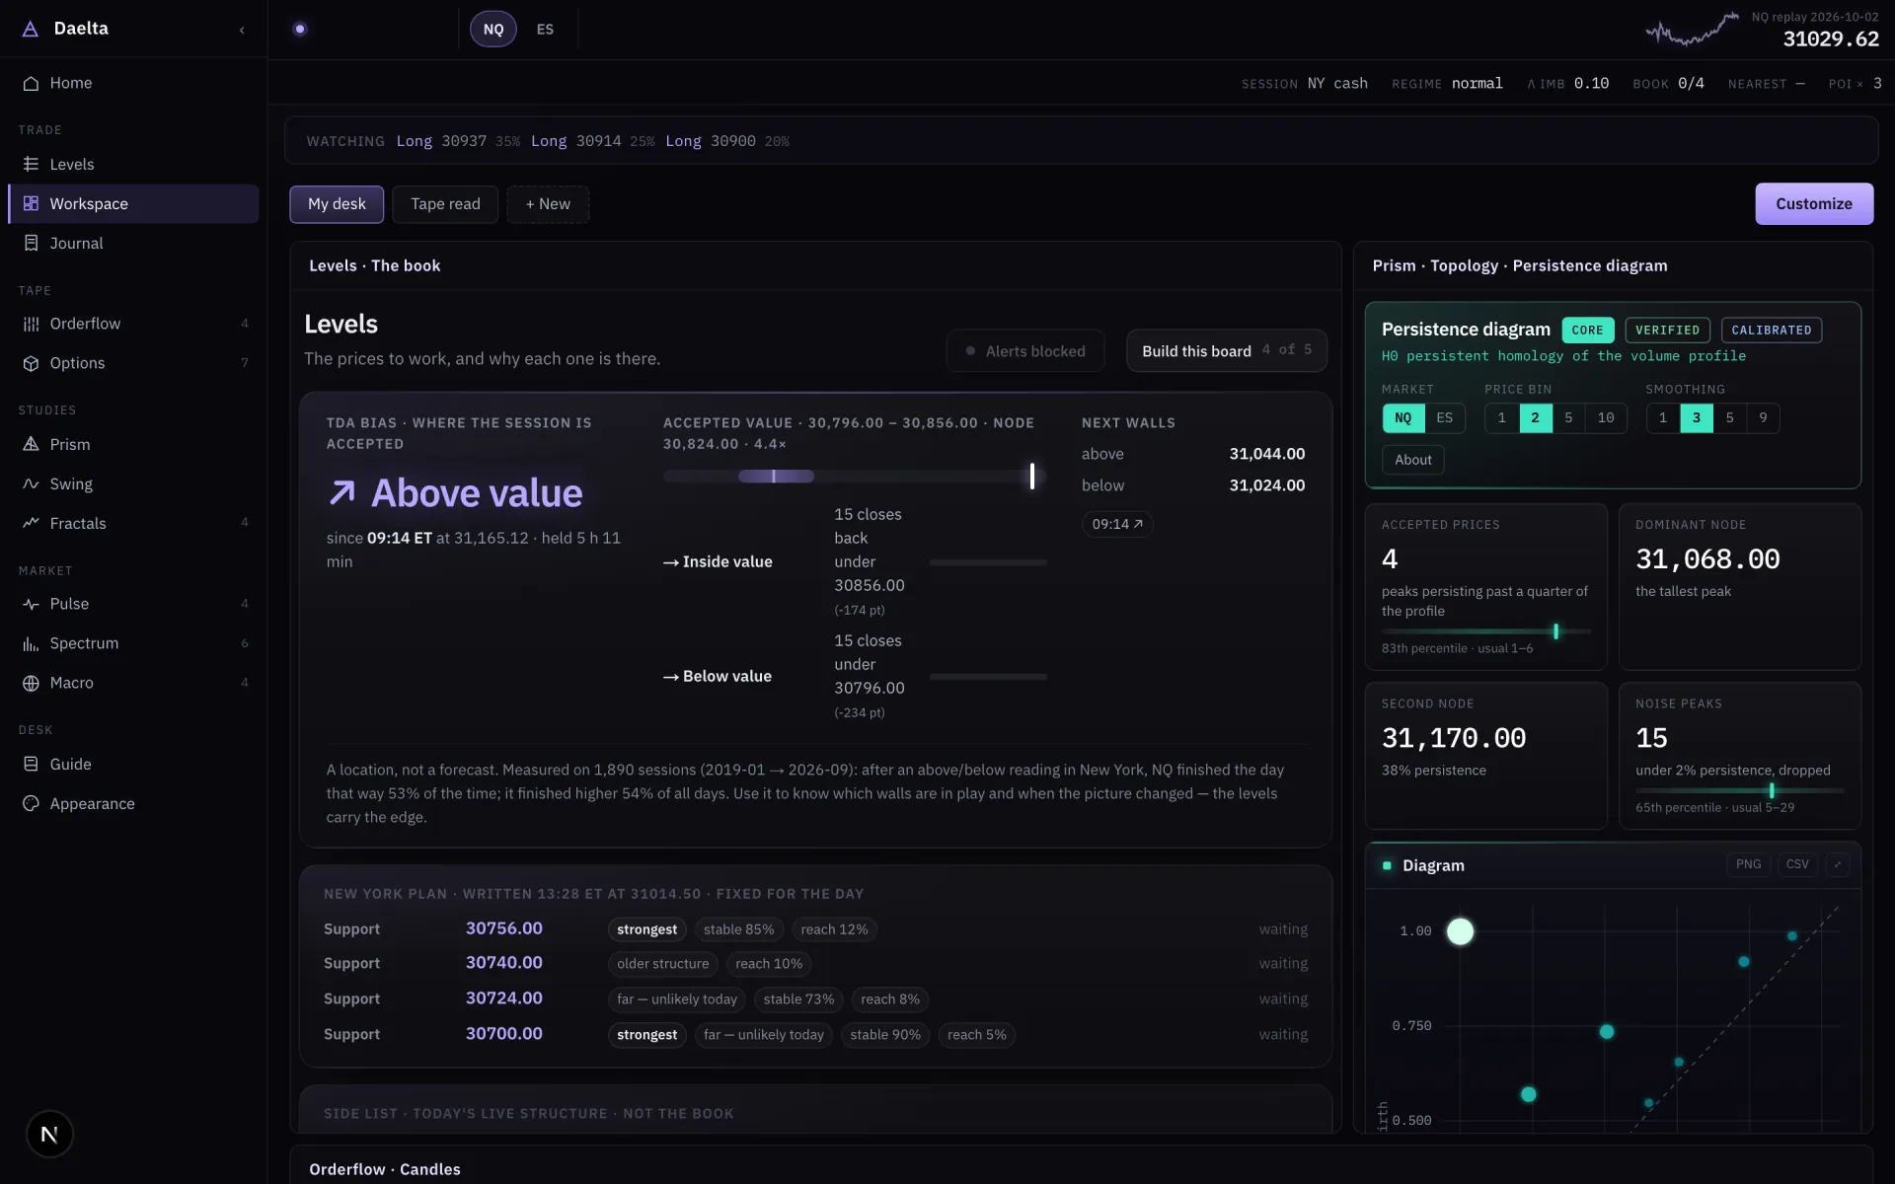Image resolution: width=1895 pixels, height=1184 pixels.
Task: Click the Alerts blocked indicator
Action: click(x=1025, y=351)
